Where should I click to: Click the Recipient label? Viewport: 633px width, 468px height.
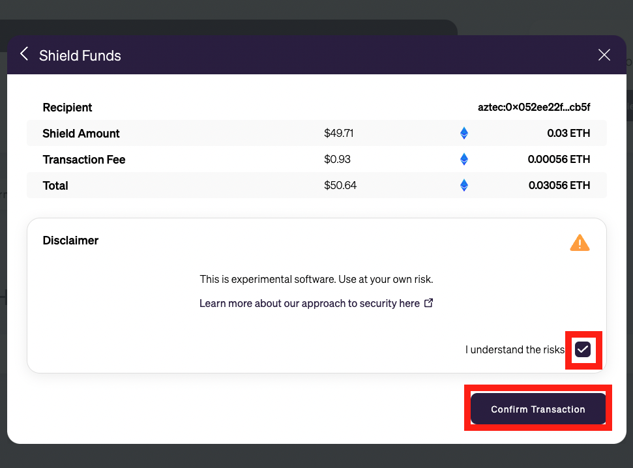(x=67, y=108)
